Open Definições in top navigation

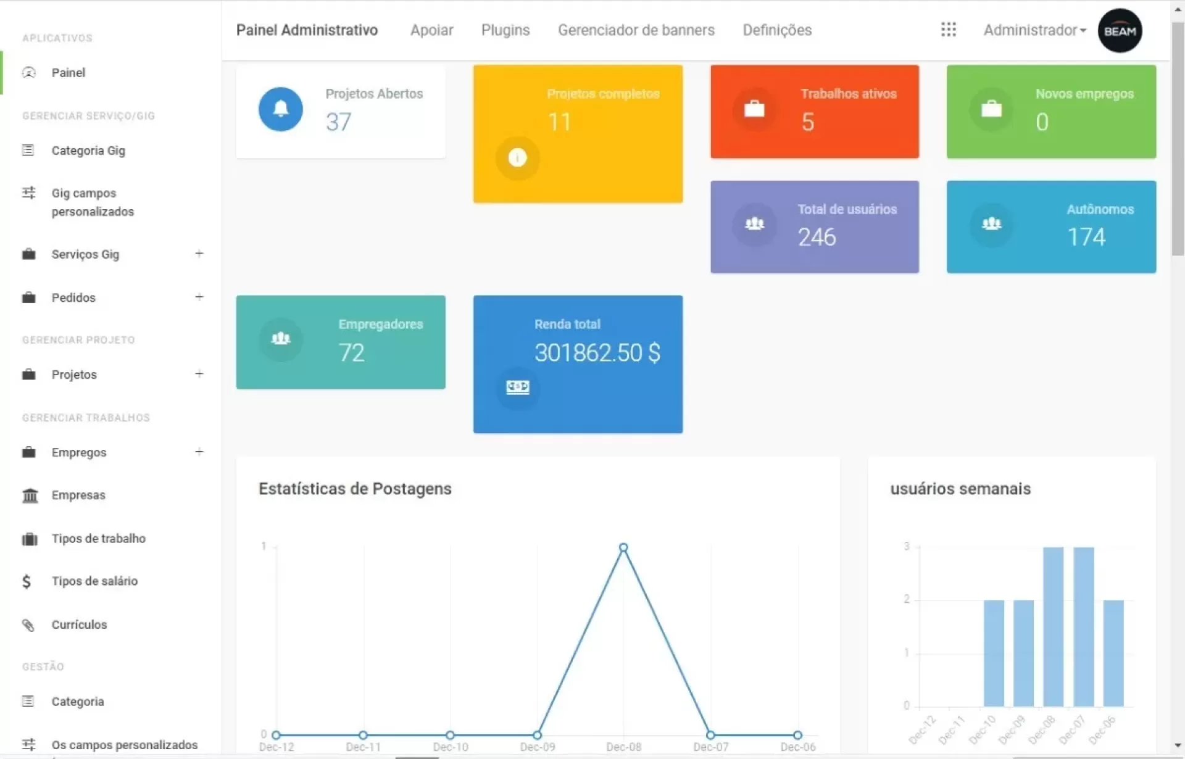776,30
